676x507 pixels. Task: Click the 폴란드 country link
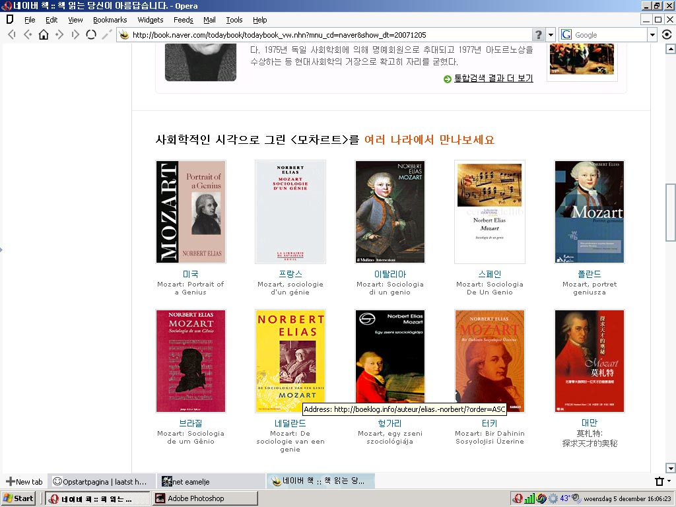coord(590,274)
